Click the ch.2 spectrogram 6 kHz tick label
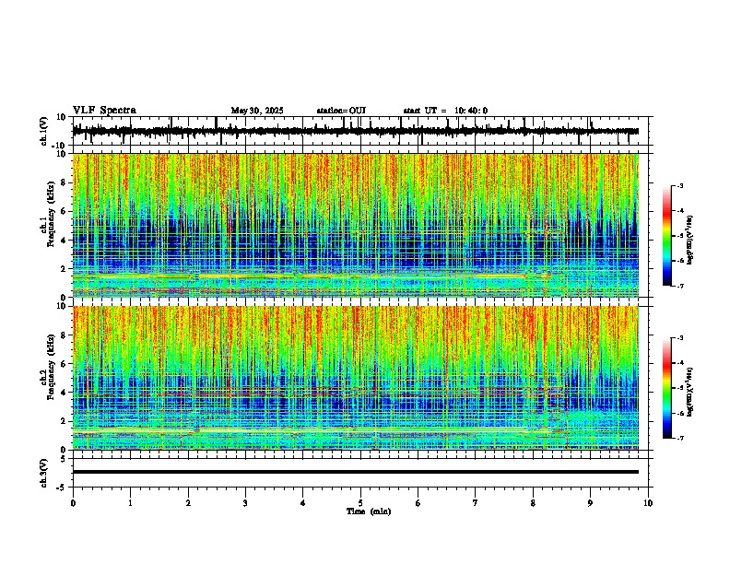This screenshot has height=564, width=730. point(65,364)
